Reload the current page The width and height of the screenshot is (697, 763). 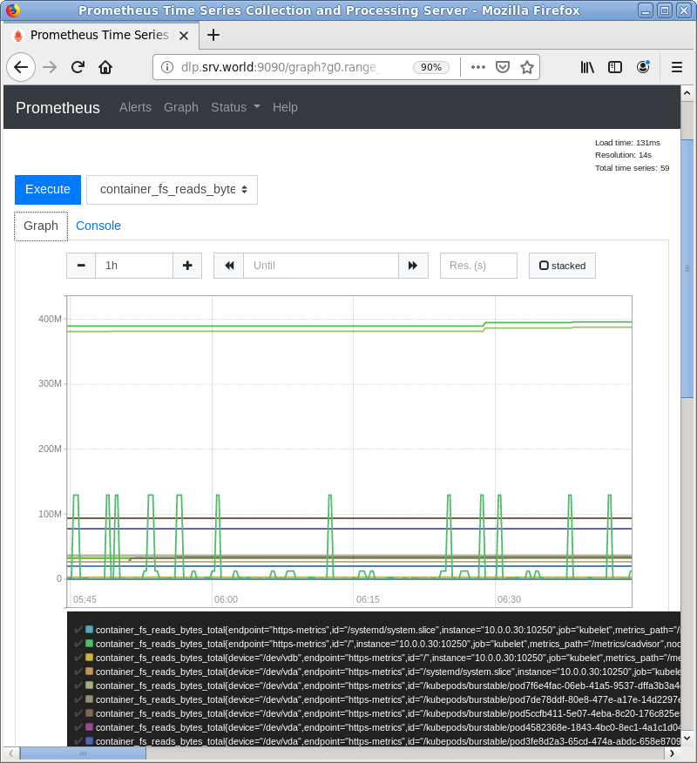78,67
